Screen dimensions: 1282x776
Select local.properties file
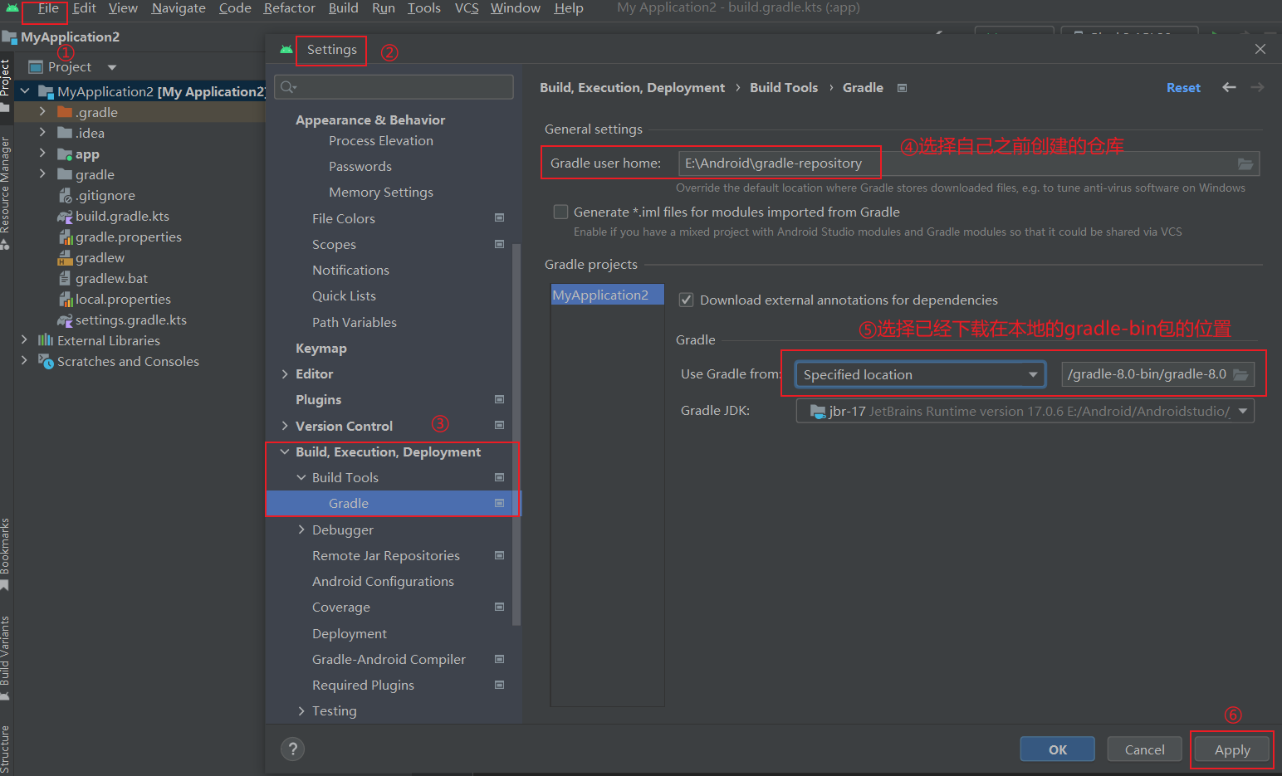[115, 299]
